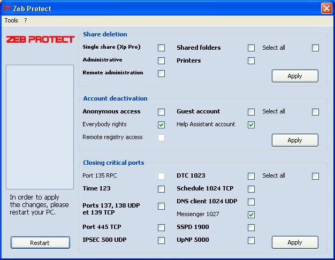335x260 pixels.
Task: Click the ZEB PROTECT red logo
Action: (x=40, y=40)
